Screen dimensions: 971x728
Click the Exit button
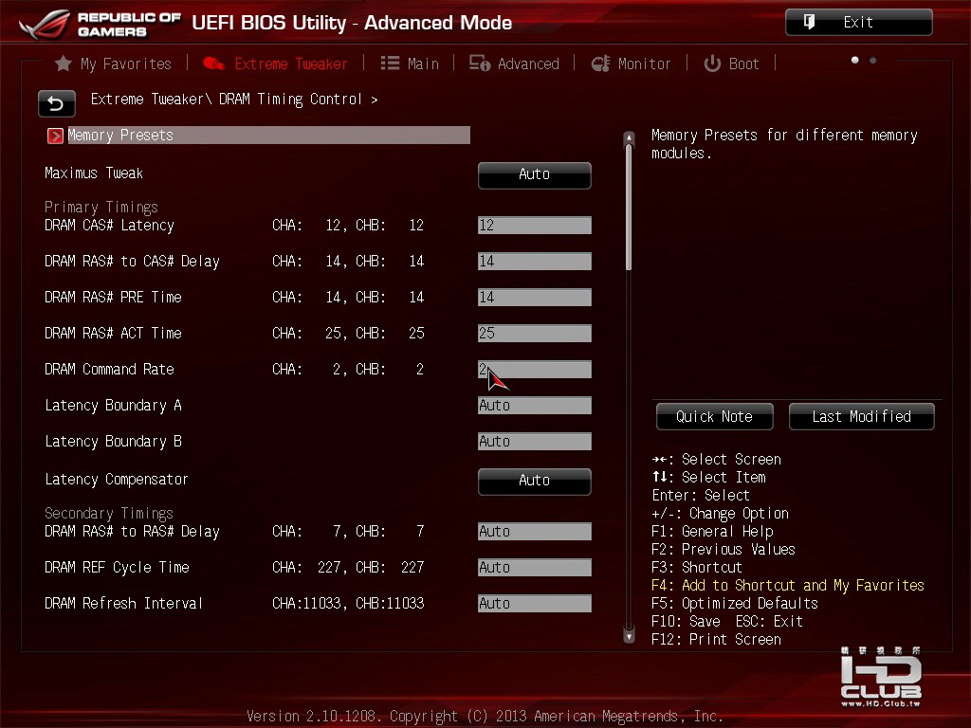pyautogui.click(x=859, y=23)
